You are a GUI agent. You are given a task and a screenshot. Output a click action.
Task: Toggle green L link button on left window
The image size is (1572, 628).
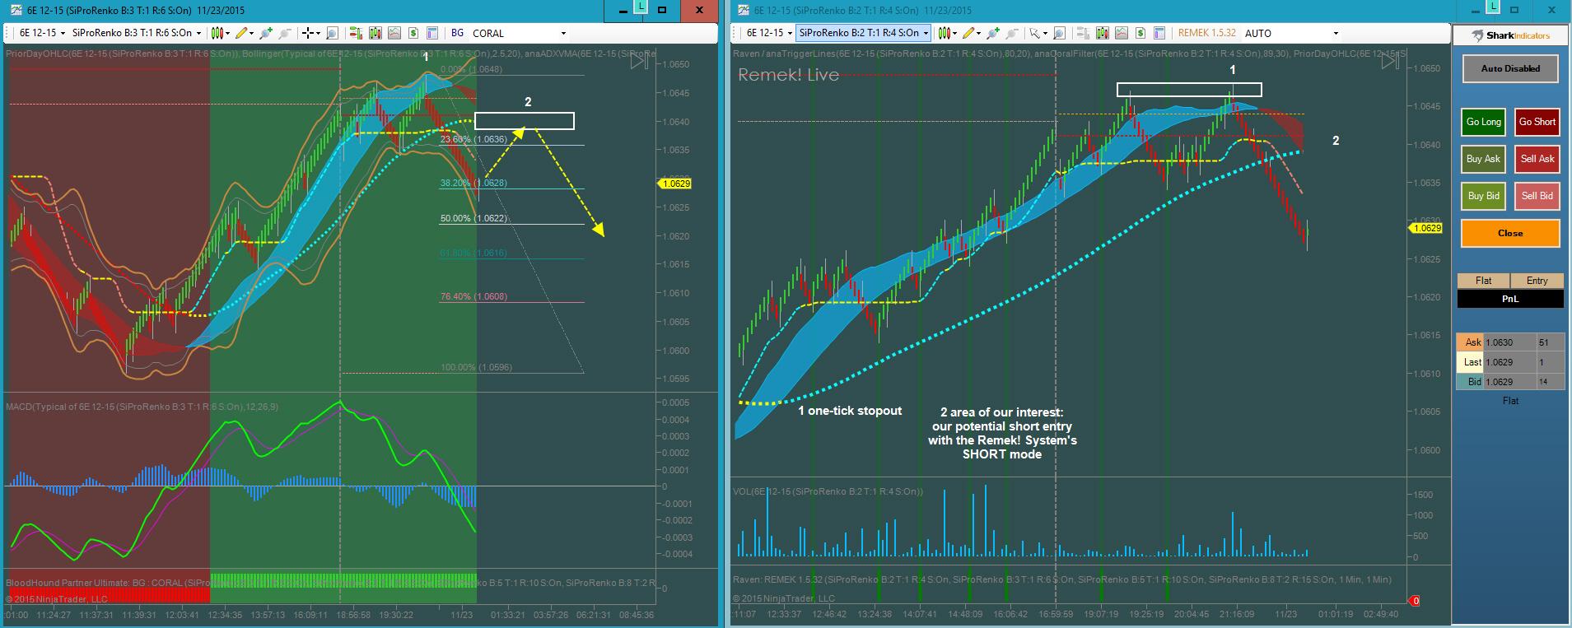(x=641, y=7)
